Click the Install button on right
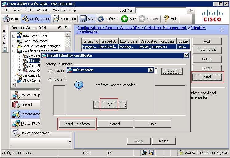Image resolution: width=230 pixels, height=158 pixels. click(207, 77)
